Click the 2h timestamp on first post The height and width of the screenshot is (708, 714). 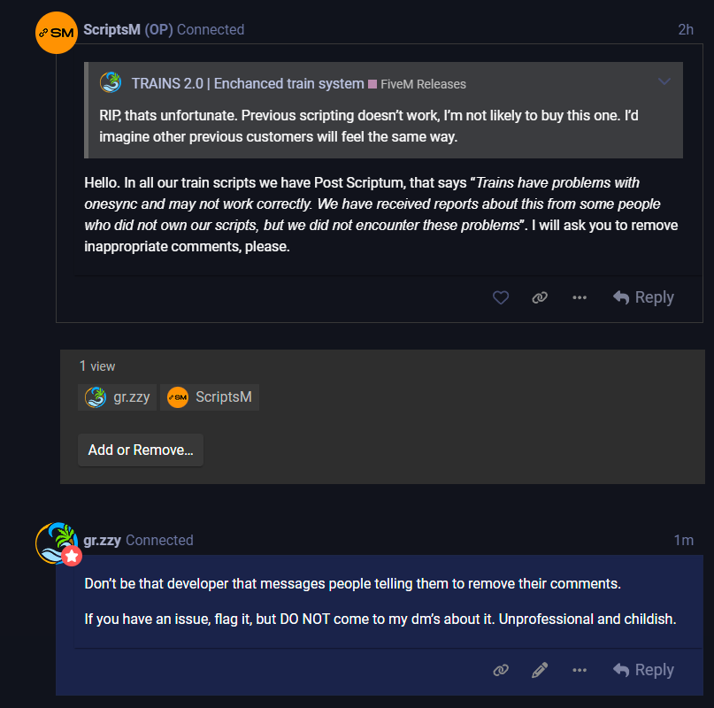click(686, 29)
